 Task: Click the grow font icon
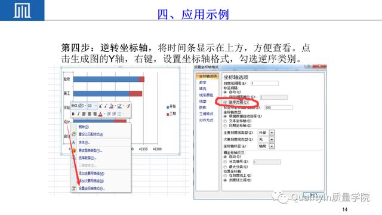pyautogui.click(x=100, y=106)
